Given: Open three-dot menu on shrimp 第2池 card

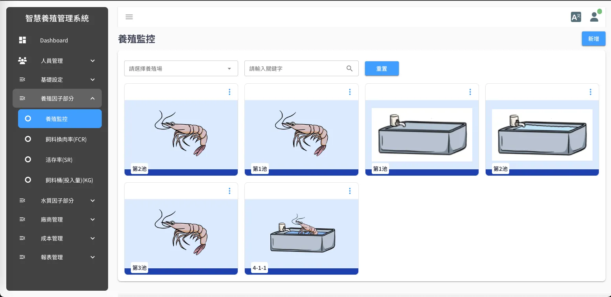Looking at the screenshot, I should [229, 92].
